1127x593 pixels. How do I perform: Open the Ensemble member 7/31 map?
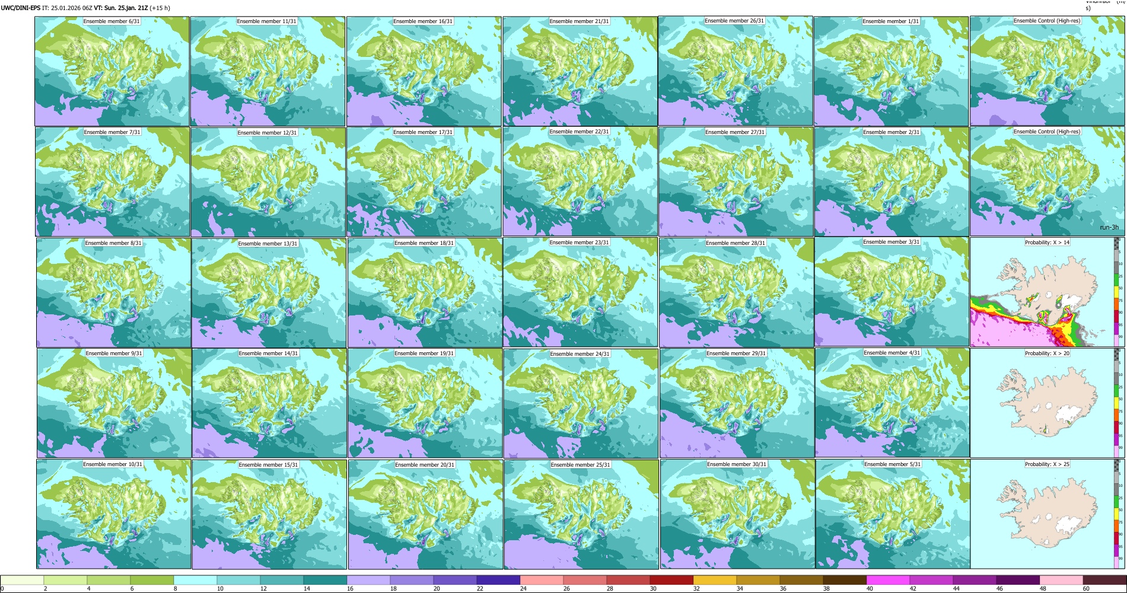point(113,181)
